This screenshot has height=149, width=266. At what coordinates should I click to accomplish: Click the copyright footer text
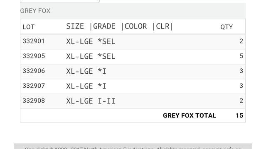pyautogui.click(x=133, y=148)
